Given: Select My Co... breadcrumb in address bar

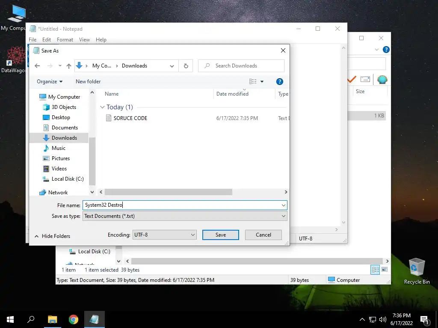Looking at the screenshot, I should (x=102, y=66).
